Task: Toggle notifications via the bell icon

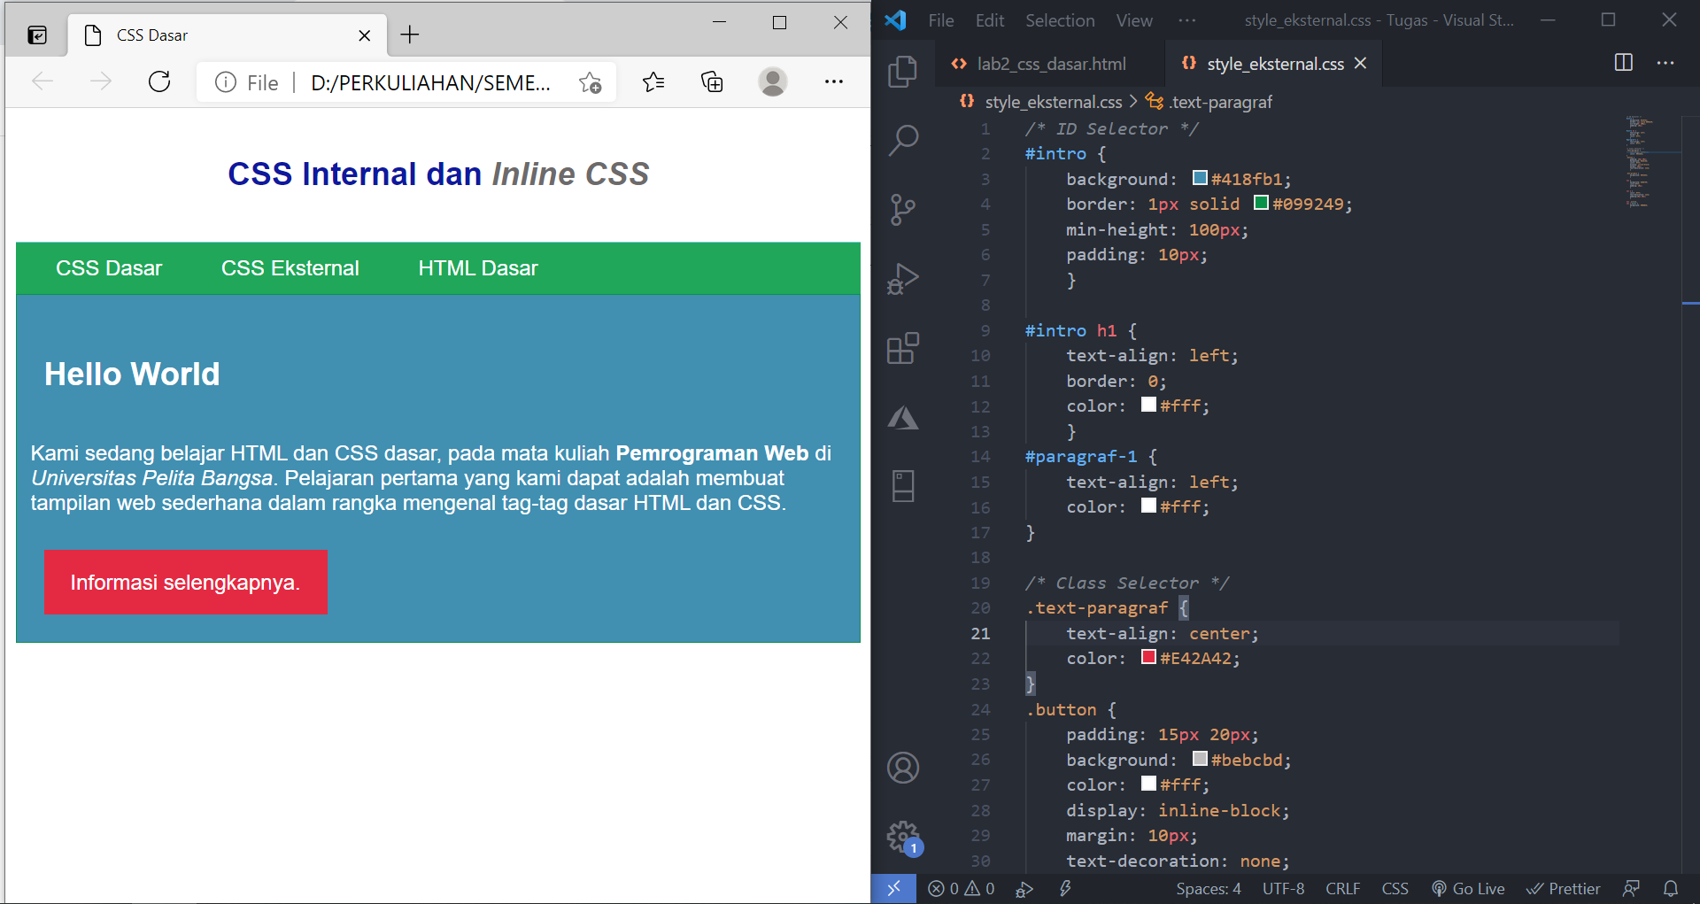Action: tap(1671, 888)
